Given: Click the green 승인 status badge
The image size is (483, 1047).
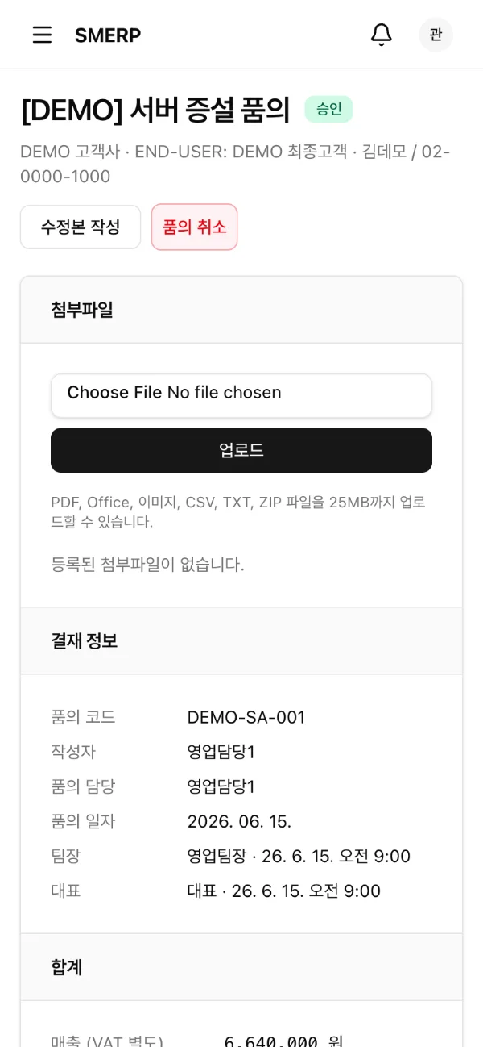Looking at the screenshot, I should pos(328,109).
